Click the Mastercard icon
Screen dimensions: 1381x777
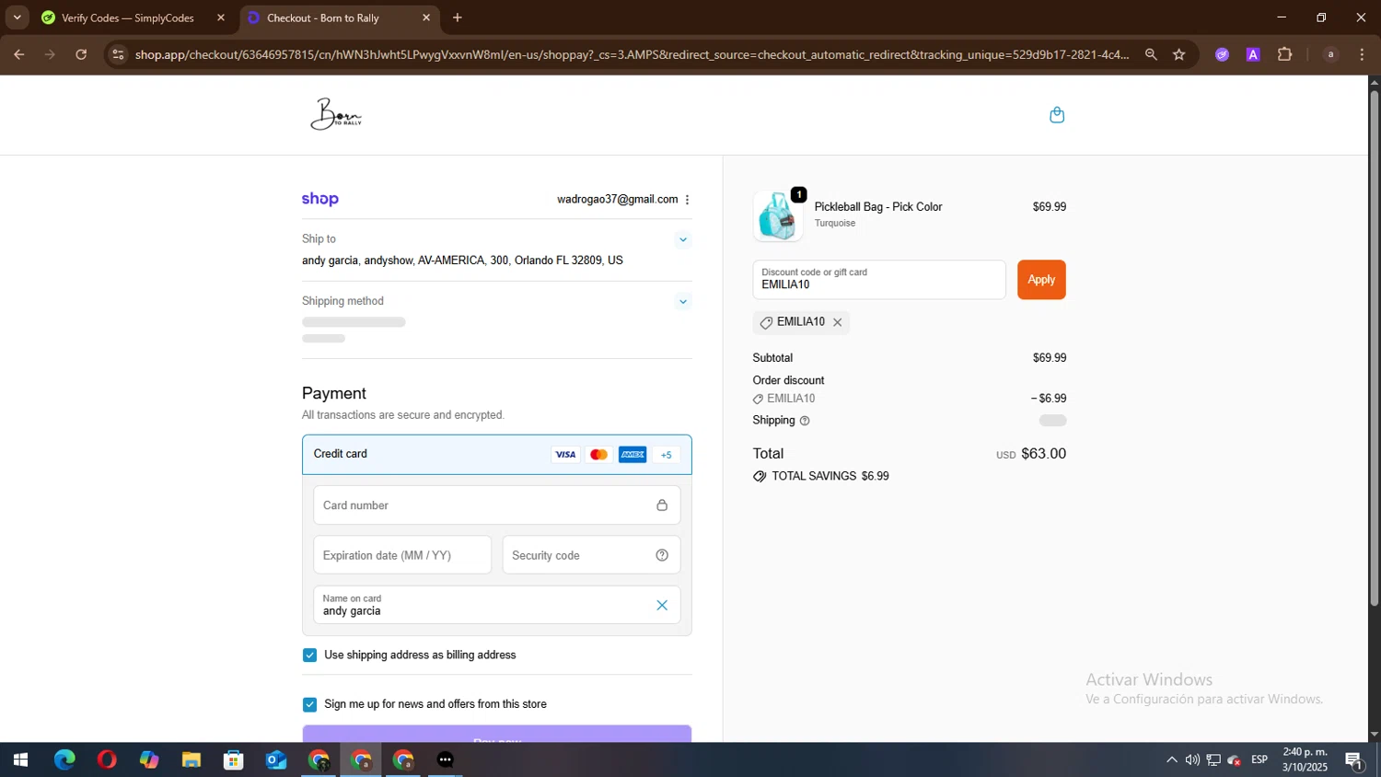click(598, 455)
